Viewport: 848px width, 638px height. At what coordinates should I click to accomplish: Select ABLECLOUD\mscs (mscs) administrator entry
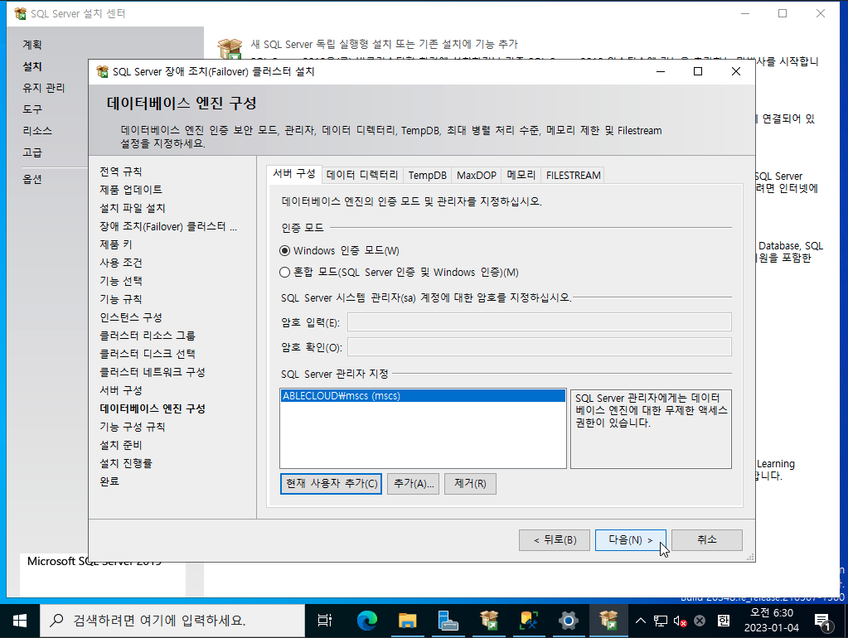[x=423, y=396]
